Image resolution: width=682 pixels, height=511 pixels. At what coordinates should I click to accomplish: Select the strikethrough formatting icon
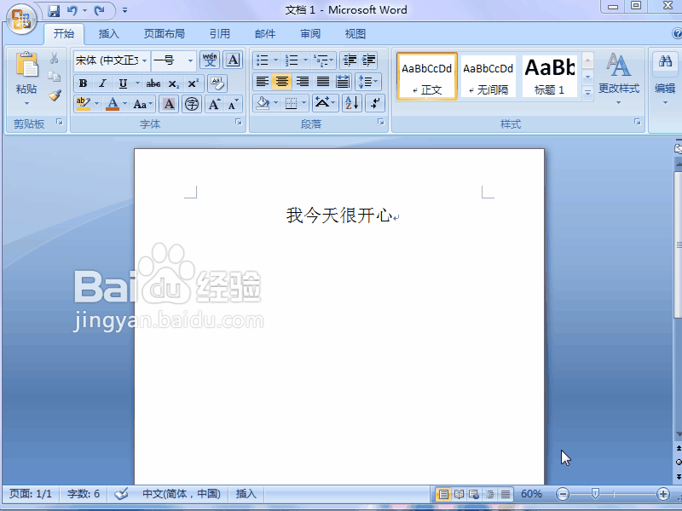(x=153, y=83)
